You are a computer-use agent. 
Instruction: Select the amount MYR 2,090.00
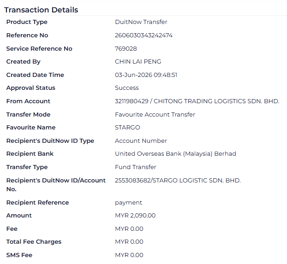tap(135, 216)
